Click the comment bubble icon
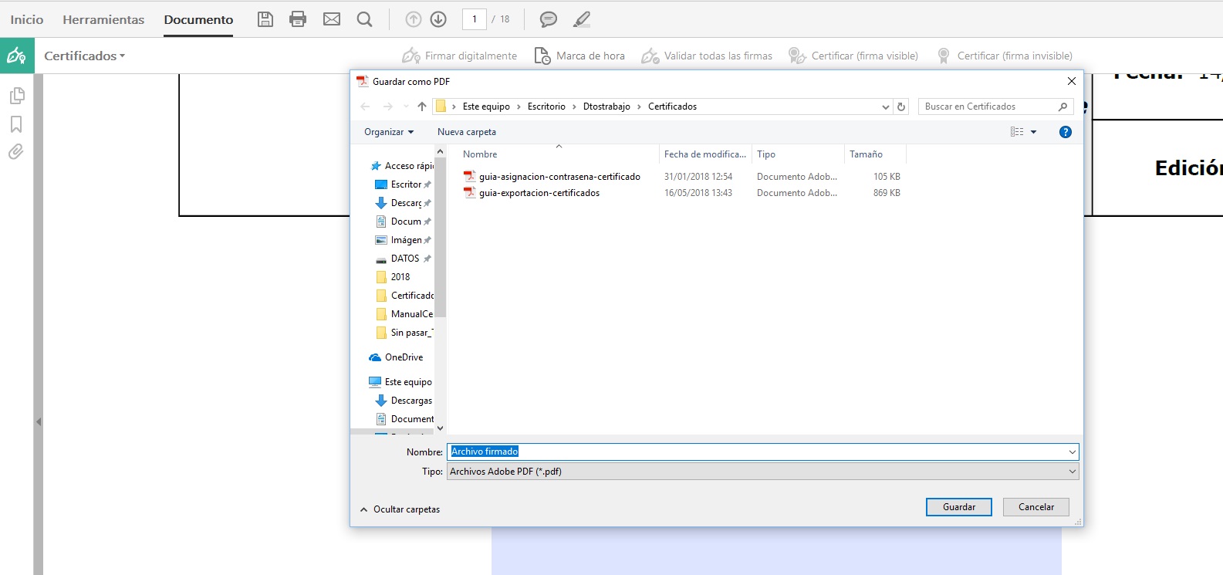 coord(549,19)
